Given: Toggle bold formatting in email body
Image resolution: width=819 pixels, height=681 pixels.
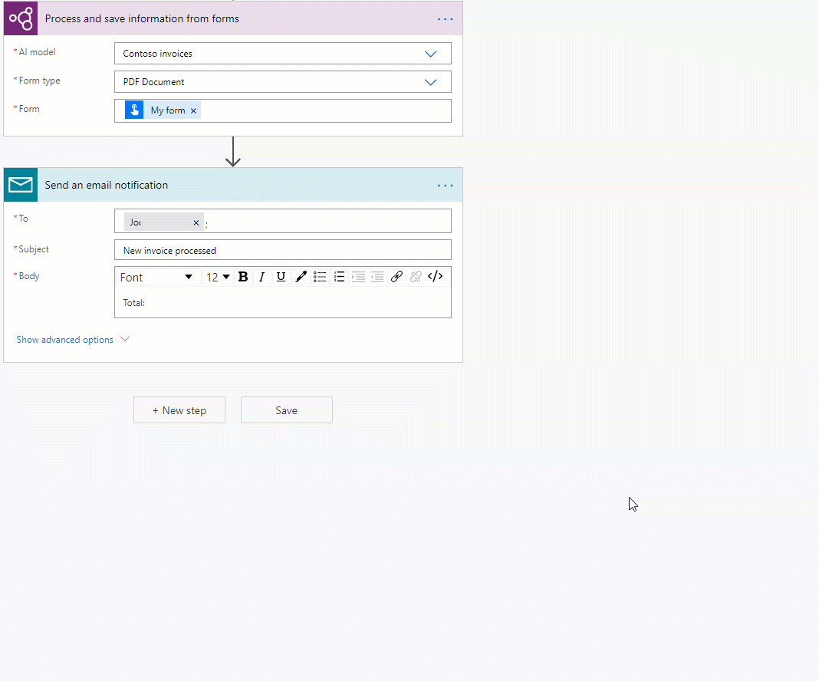Looking at the screenshot, I should pyautogui.click(x=243, y=277).
